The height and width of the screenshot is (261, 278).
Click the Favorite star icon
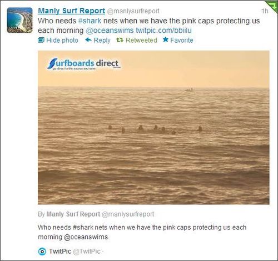(x=166, y=39)
